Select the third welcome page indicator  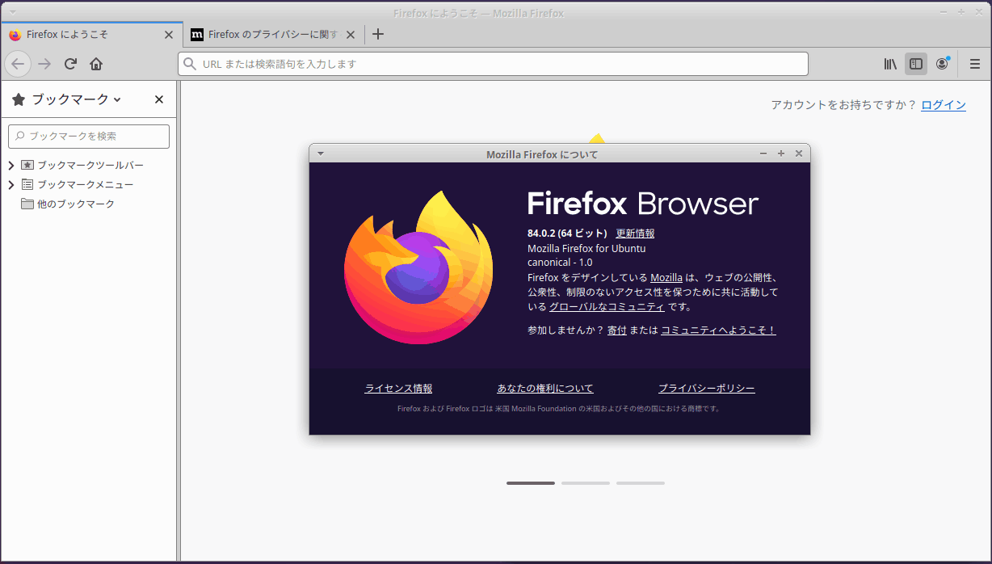[641, 483]
